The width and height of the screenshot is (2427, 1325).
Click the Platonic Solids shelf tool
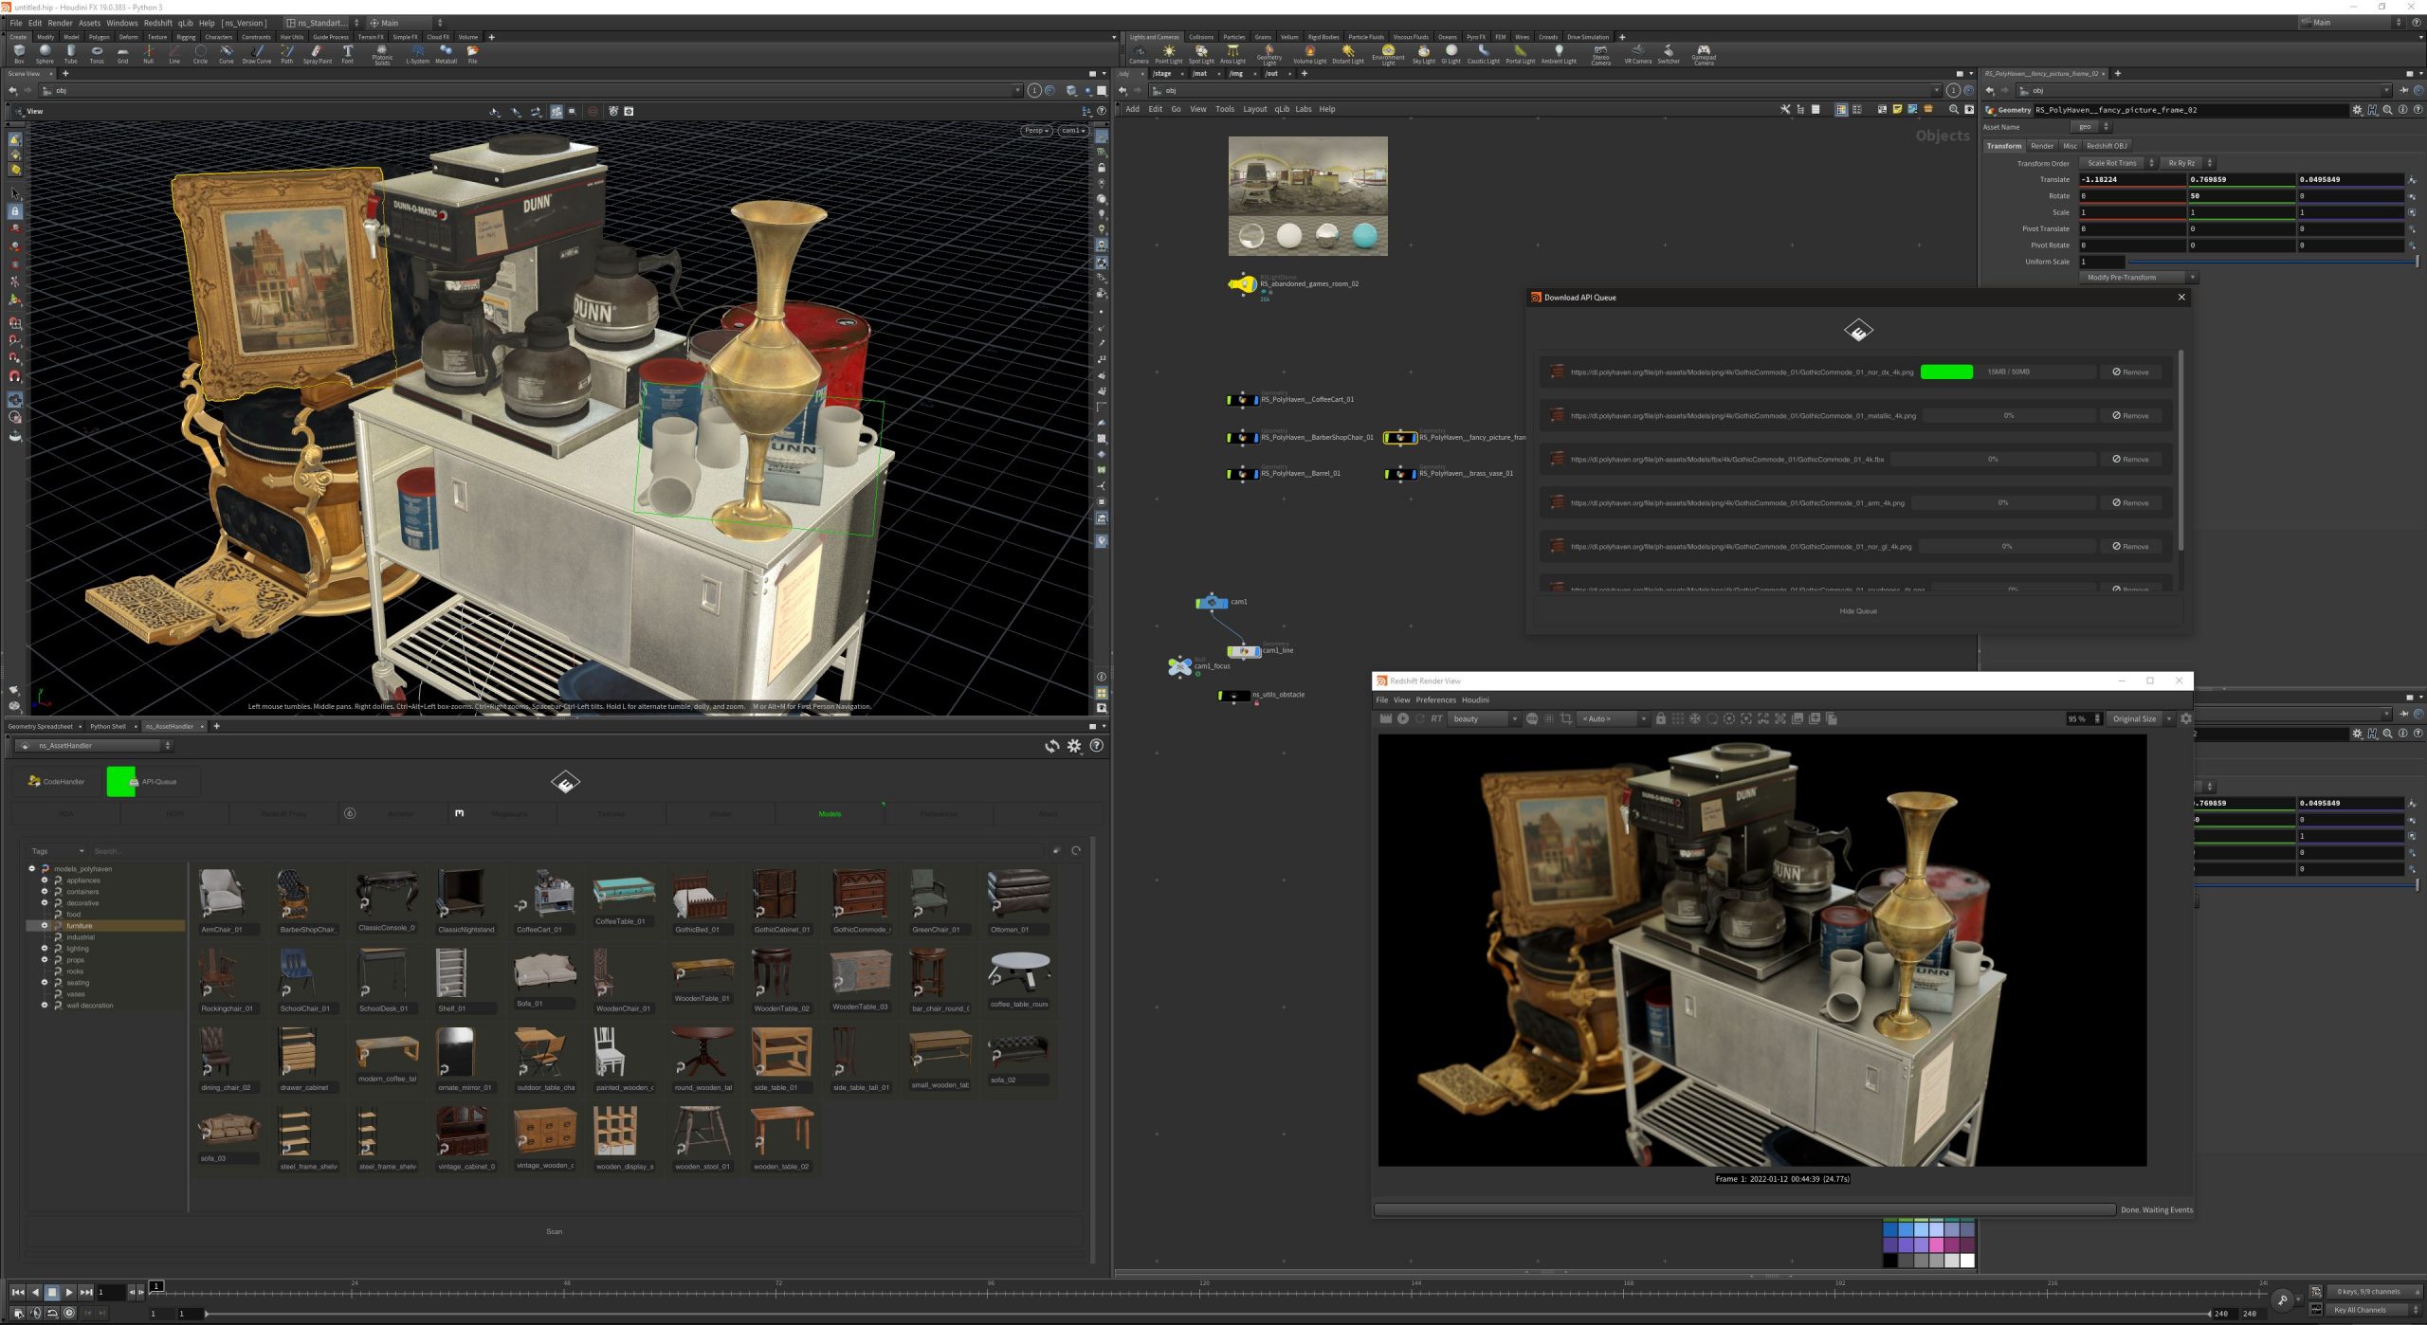[x=382, y=53]
